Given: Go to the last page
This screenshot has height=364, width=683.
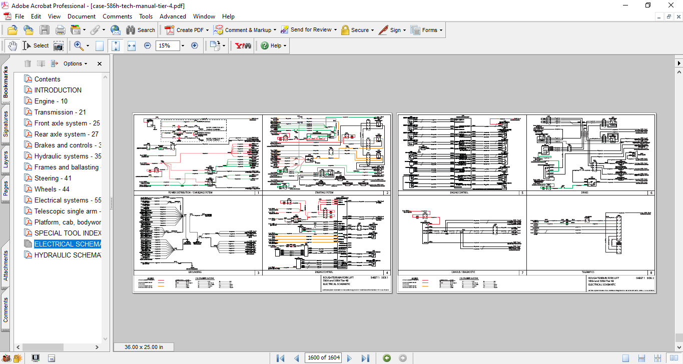Looking at the screenshot, I should click(365, 357).
